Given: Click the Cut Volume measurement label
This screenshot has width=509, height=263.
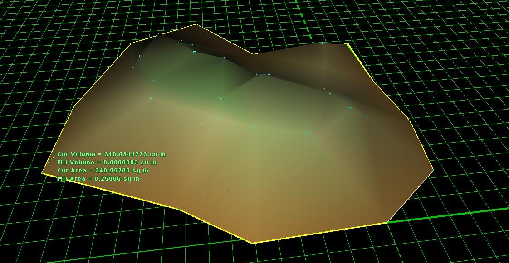Looking at the screenshot, I should tap(111, 154).
